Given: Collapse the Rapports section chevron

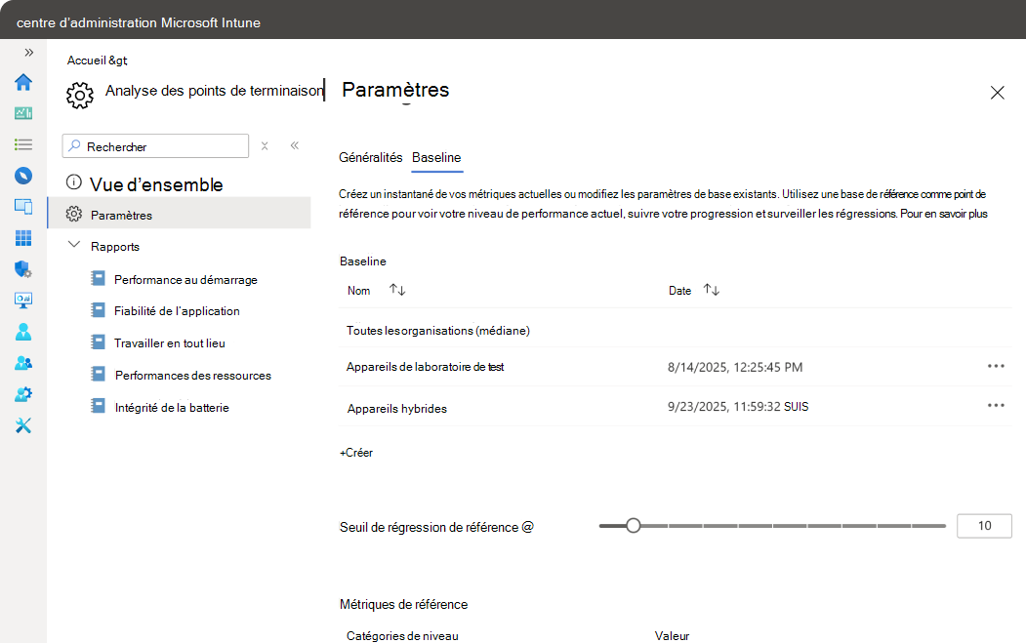Looking at the screenshot, I should pos(74,245).
